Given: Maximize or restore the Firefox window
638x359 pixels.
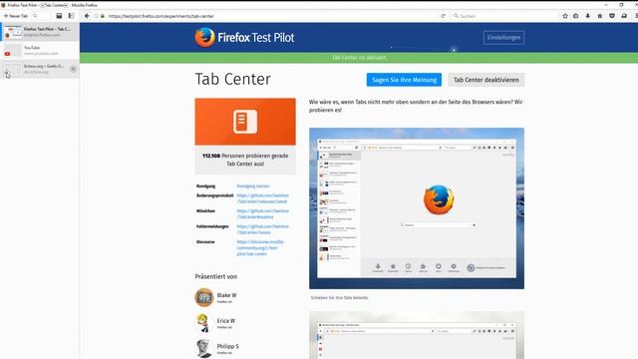Looking at the screenshot, I should pos(621,5).
